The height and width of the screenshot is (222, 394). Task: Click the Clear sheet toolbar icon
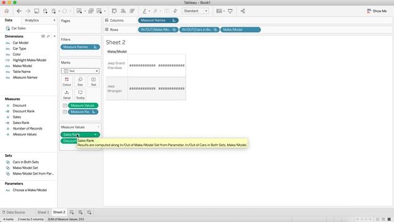click(99, 11)
